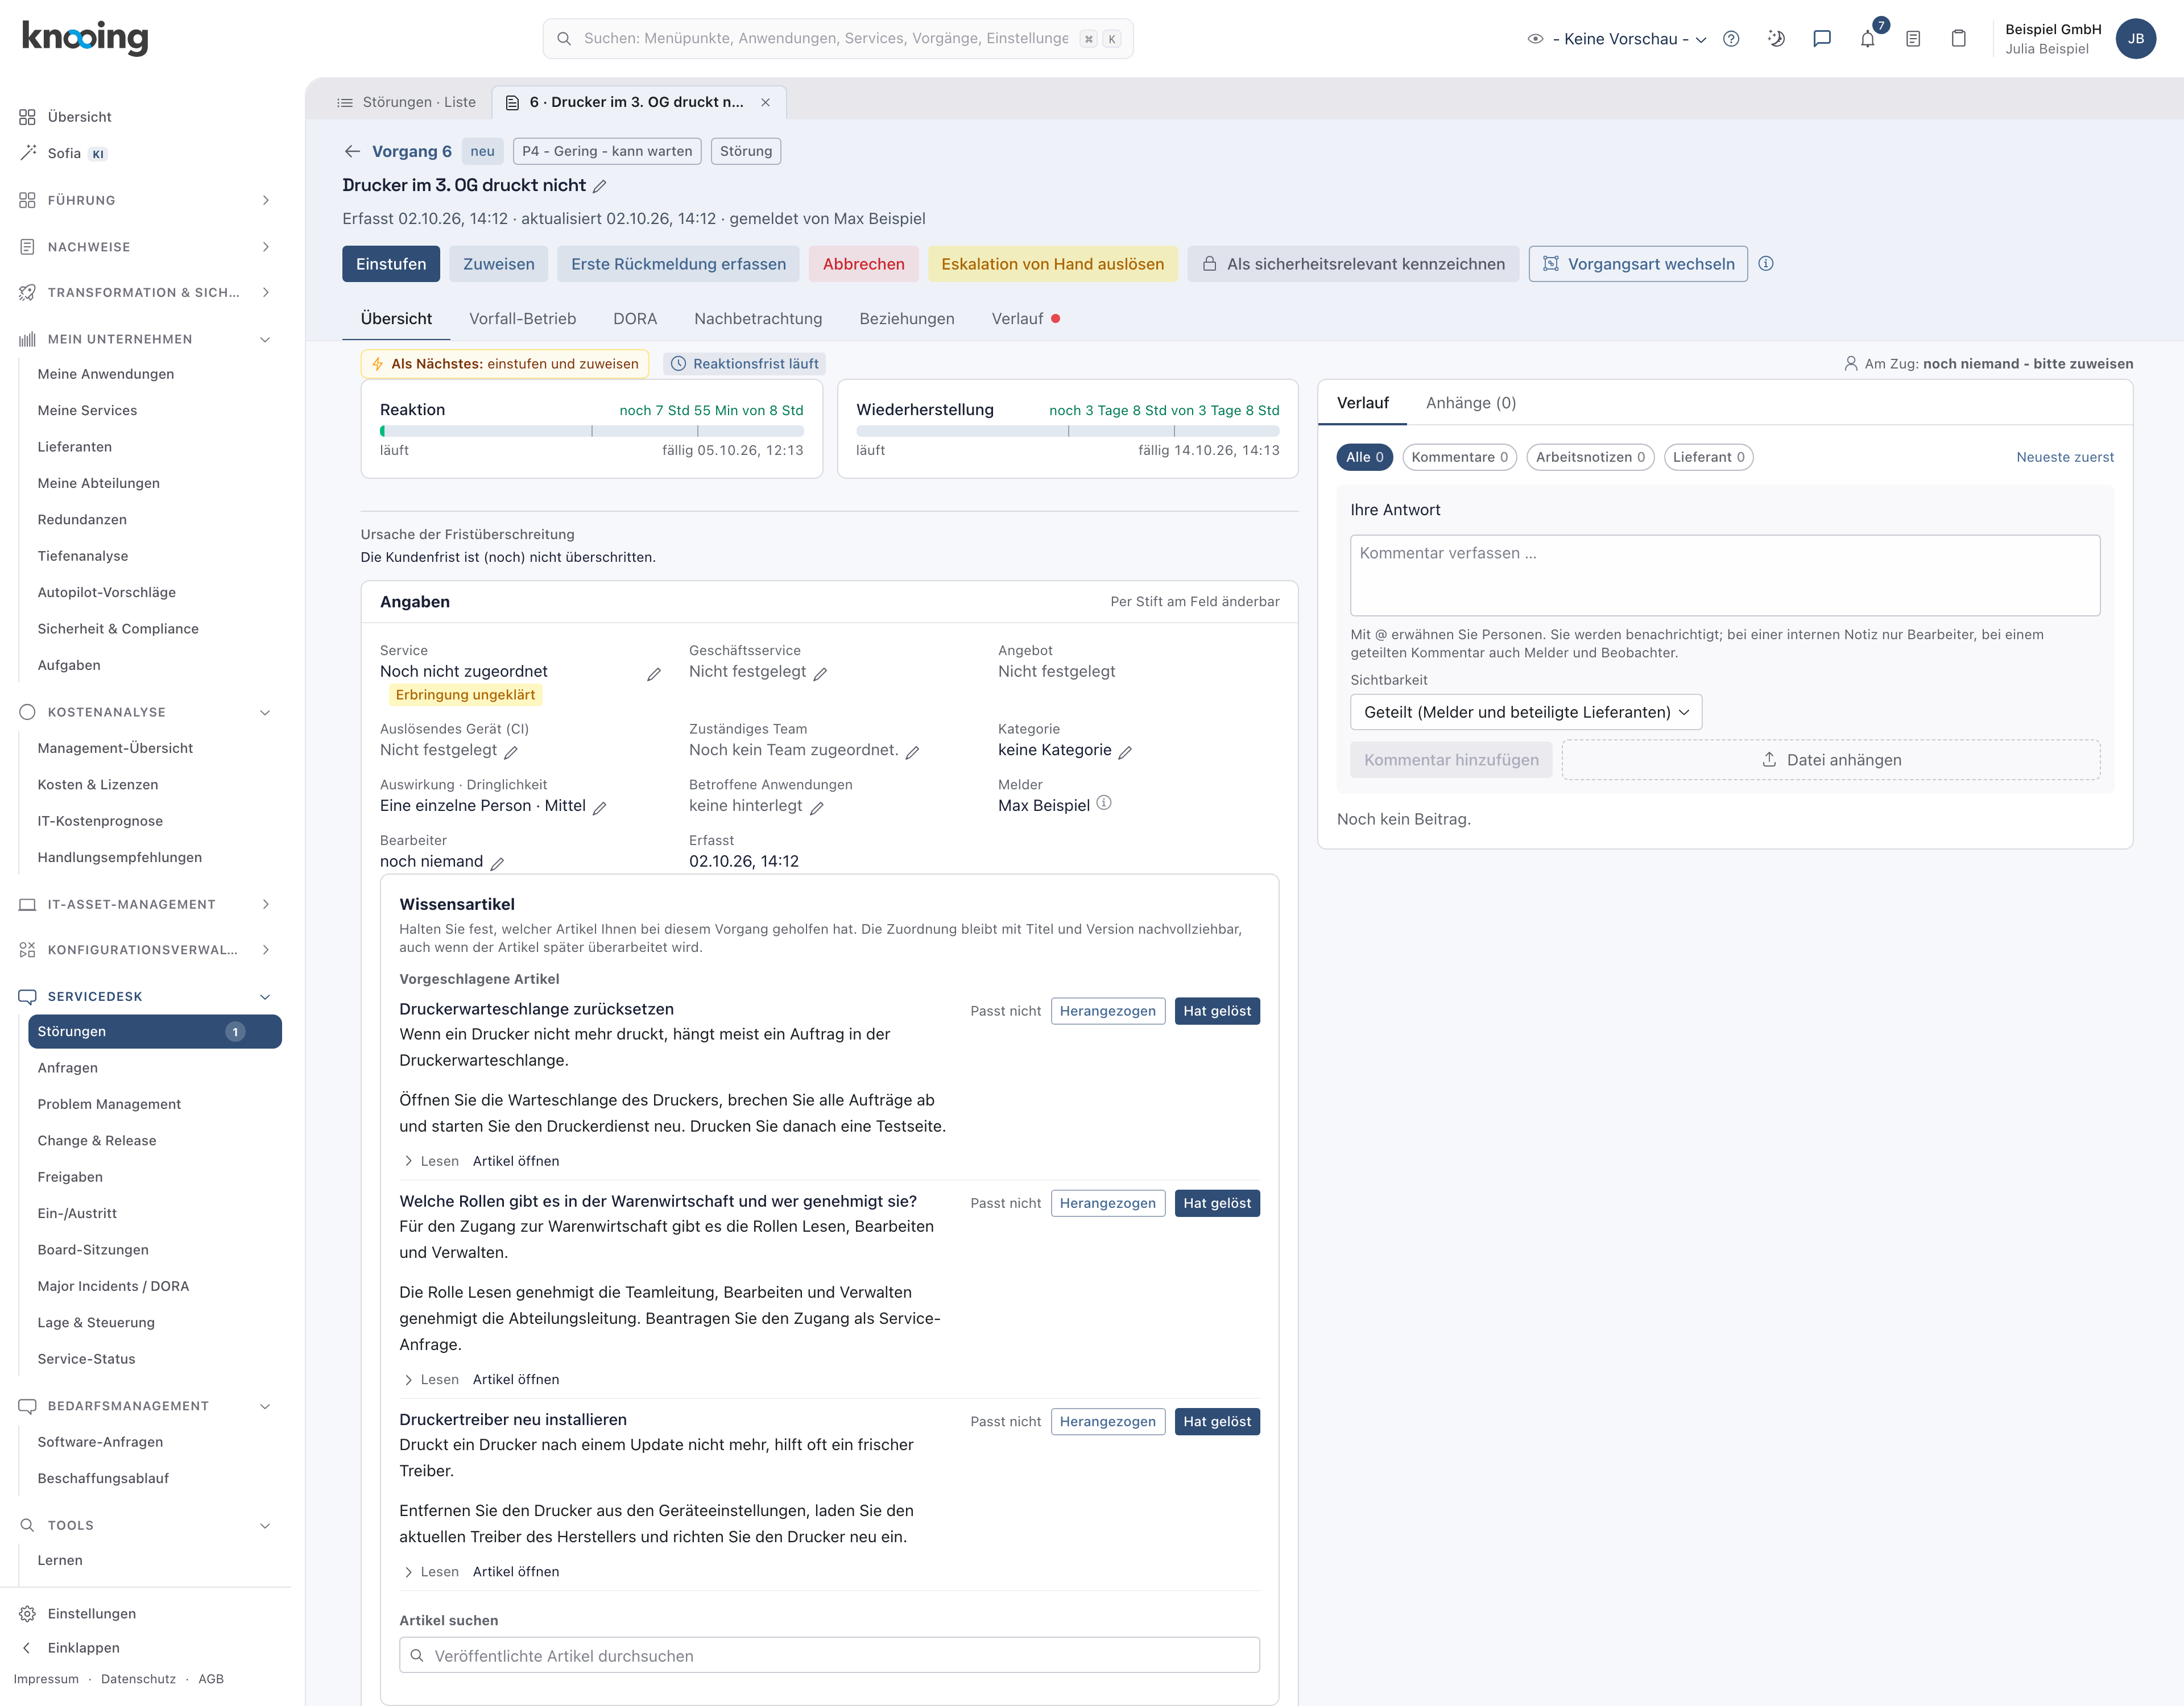Select the Arbeitsnotizen 0 filter chip

(x=1590, y=457)
